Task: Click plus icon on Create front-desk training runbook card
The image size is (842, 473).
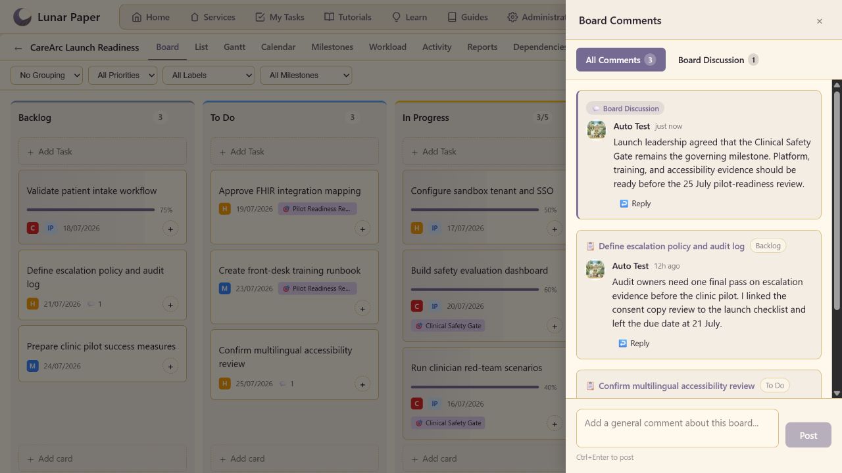Action: (x=362, y=308)
